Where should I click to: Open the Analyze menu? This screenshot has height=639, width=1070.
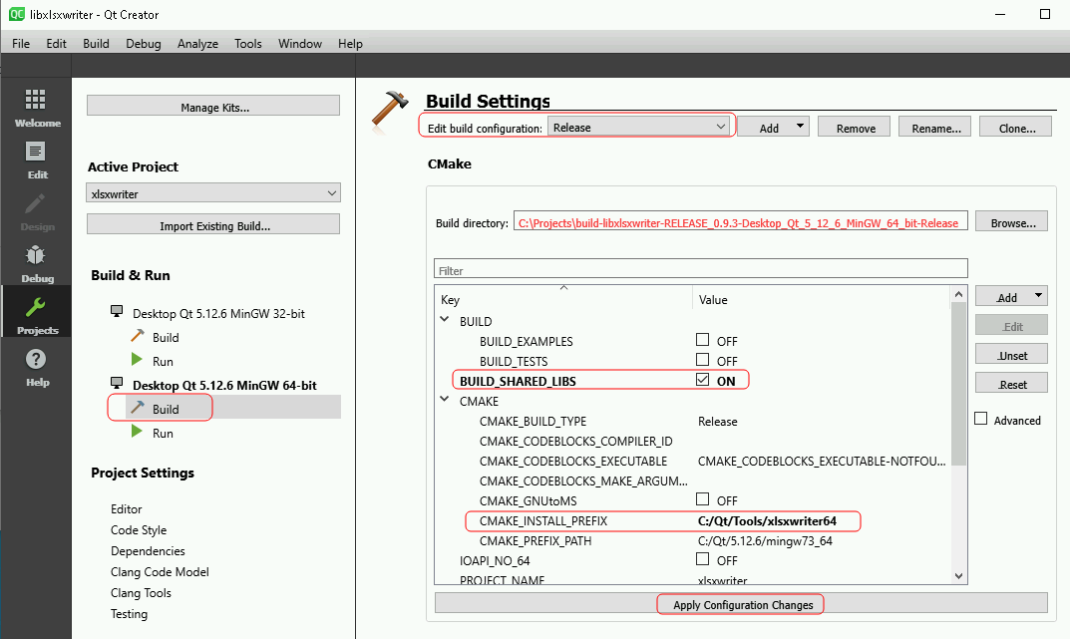[197, 44]
